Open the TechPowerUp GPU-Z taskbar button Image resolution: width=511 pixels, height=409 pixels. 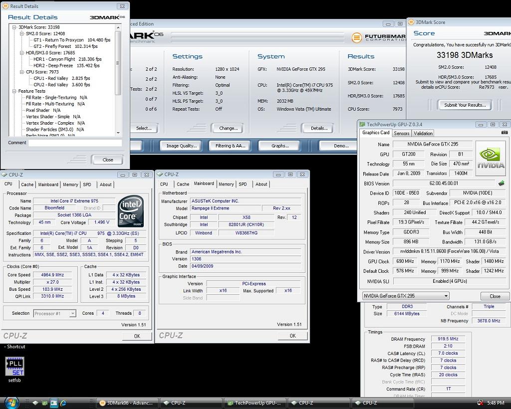pos(256,403)
